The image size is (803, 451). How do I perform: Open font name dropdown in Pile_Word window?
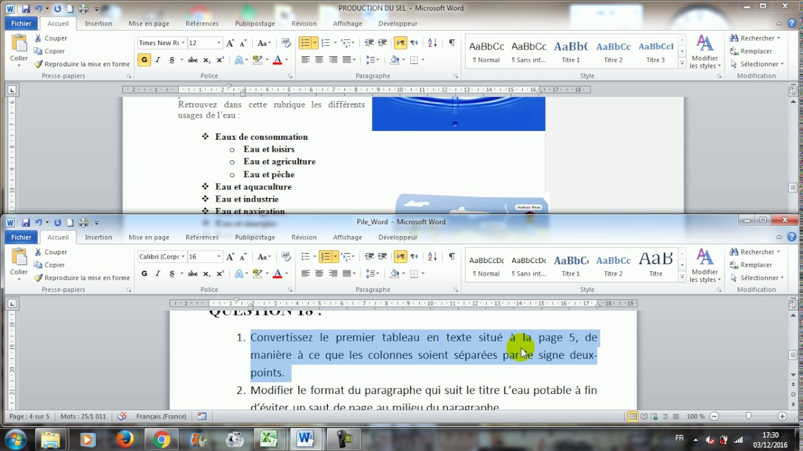click(x=184, y=257)
